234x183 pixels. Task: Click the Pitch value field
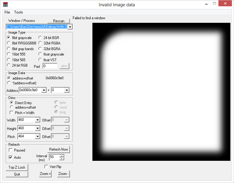(x=27, y=136)
